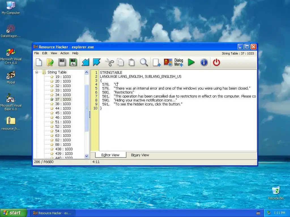Select the Editor View tab
The width and height of the screenshot is (290, 217).
pos(110,155)
